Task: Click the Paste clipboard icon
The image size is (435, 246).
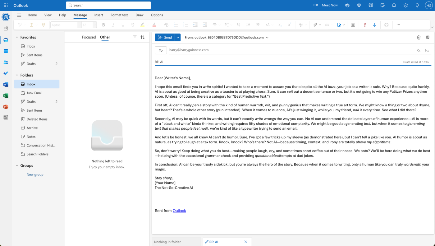Action: point(31,25)
